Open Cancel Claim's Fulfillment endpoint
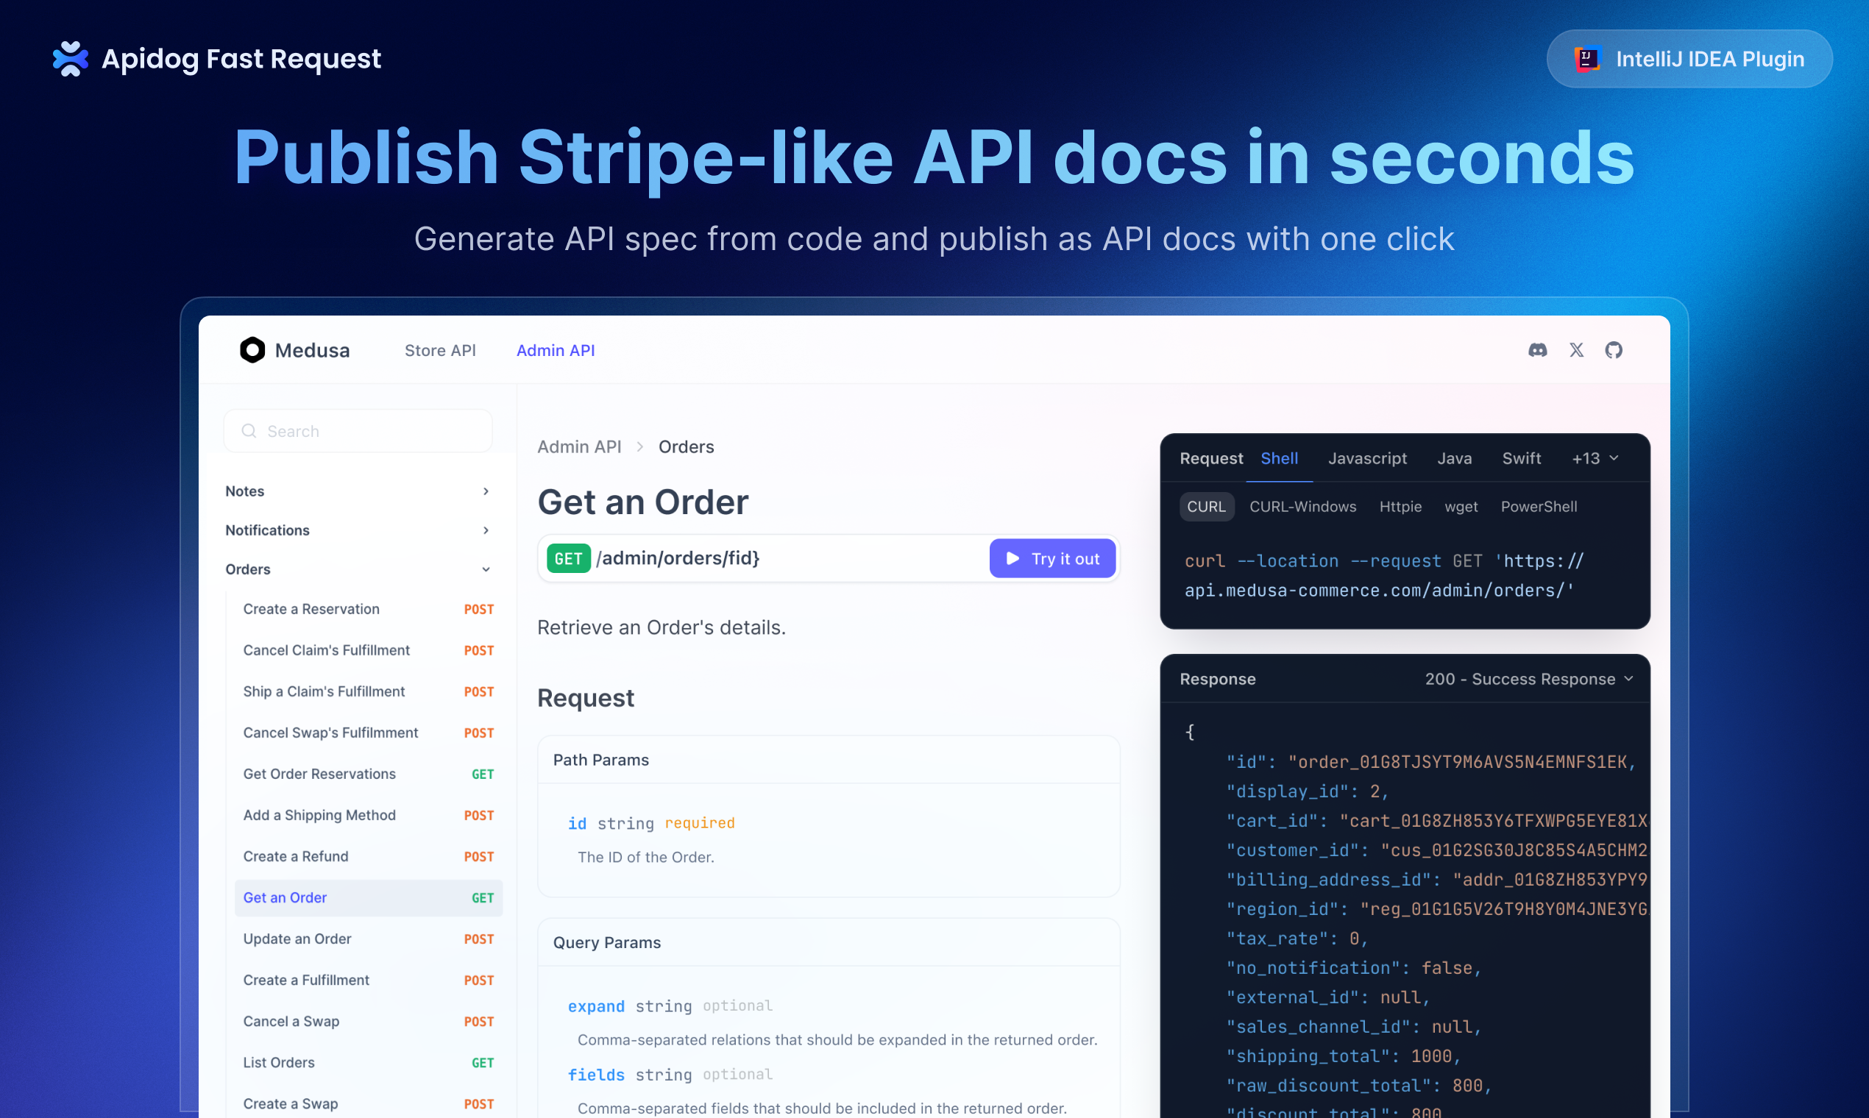Screen dimensions: 1869x1118 click(x=369, y=650)
